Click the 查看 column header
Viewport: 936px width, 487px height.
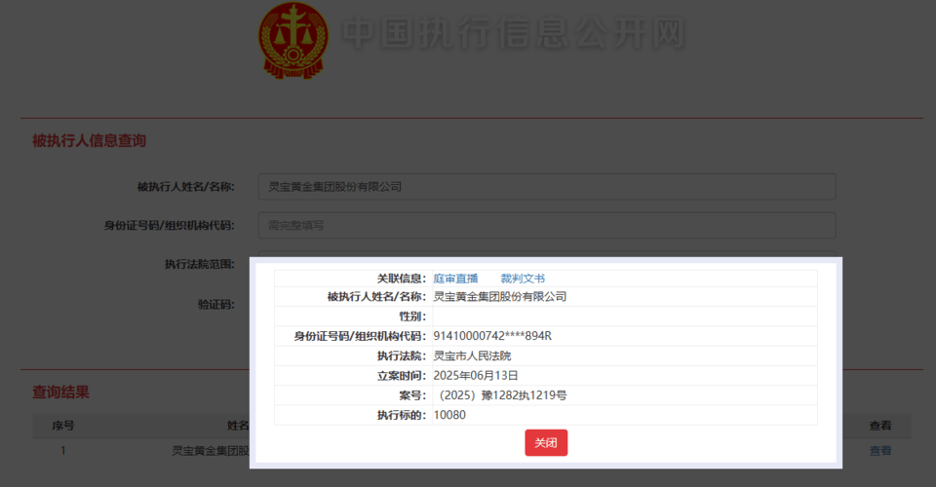coord(879,426)
